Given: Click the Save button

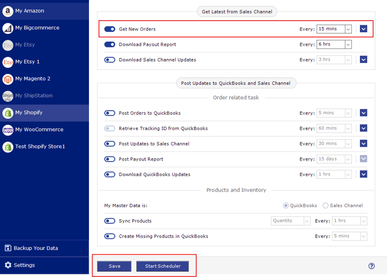Looking at the screenshot, I should 114,266.
